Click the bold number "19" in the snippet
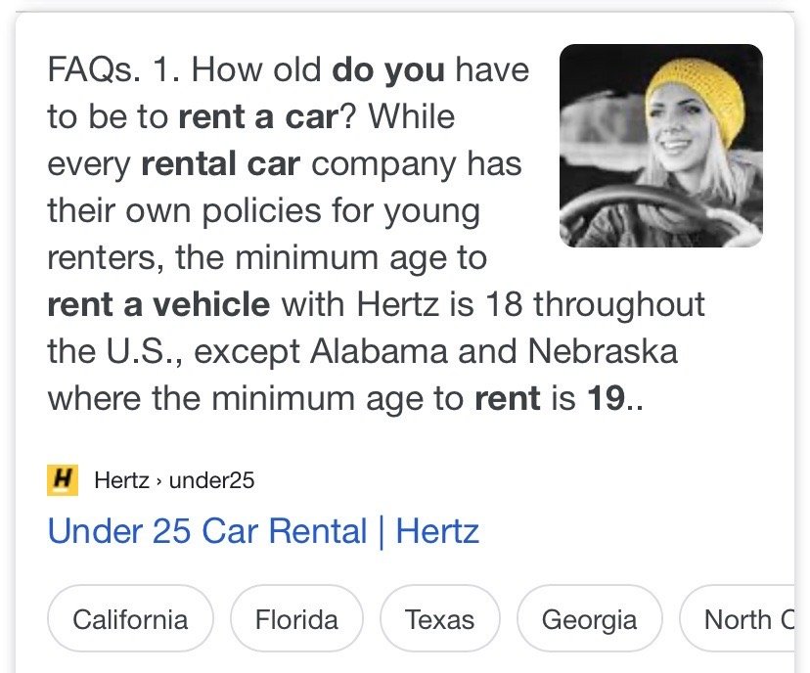Image resolution: width=810 pixels, height=673 pixels. click(x=604, y=398)
